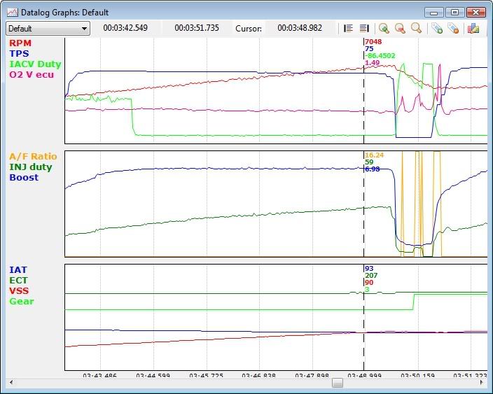Minimize the Datalog Graphs window

point(434,13)
